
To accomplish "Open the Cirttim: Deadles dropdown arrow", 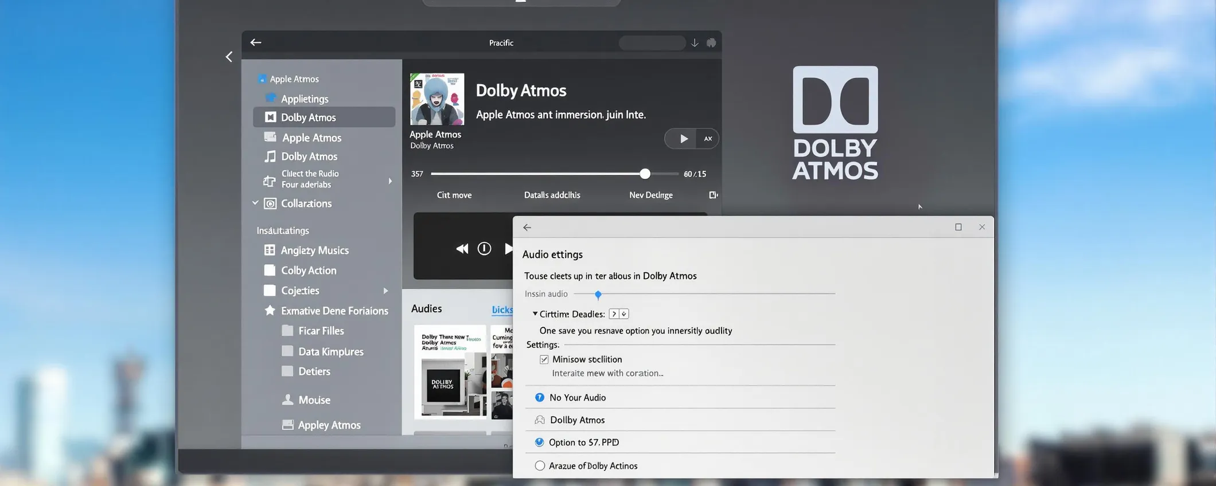I will point(624,314).
